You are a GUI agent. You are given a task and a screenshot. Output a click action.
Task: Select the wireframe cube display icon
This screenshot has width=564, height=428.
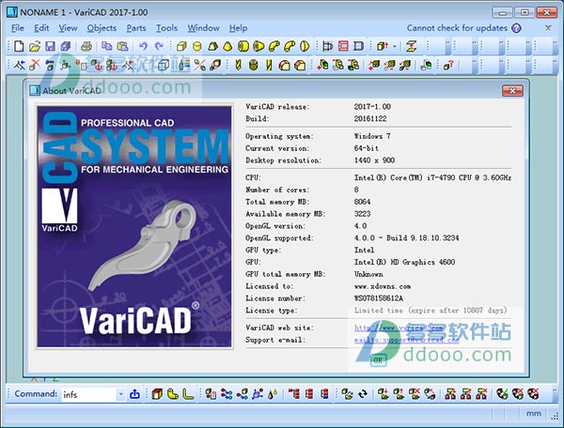[x=164, y=65]
